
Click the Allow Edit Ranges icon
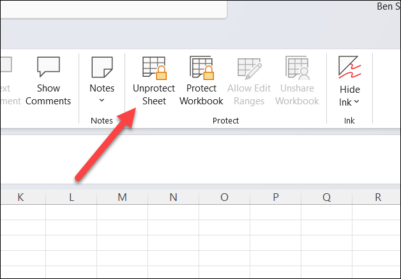click(248, 68)
